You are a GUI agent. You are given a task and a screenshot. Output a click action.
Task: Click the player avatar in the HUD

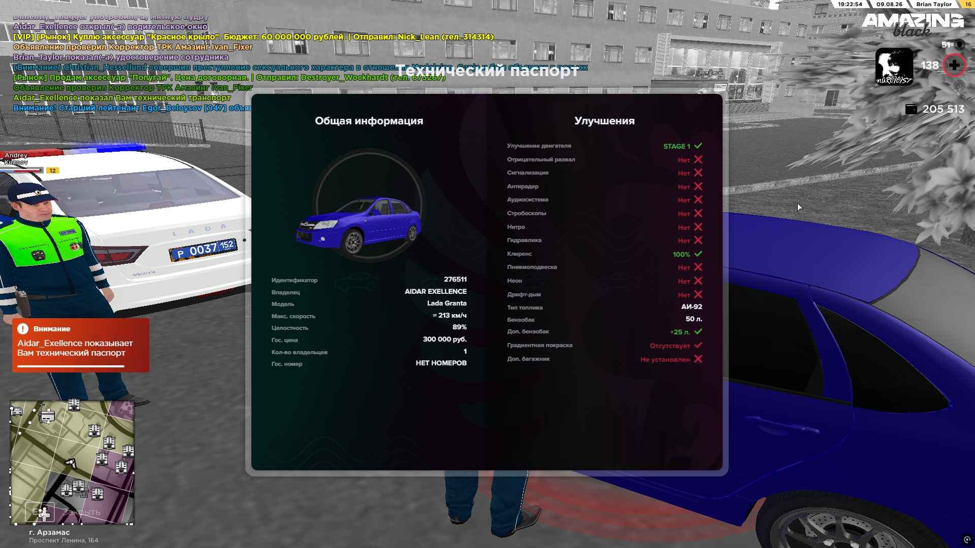point(894,66)
